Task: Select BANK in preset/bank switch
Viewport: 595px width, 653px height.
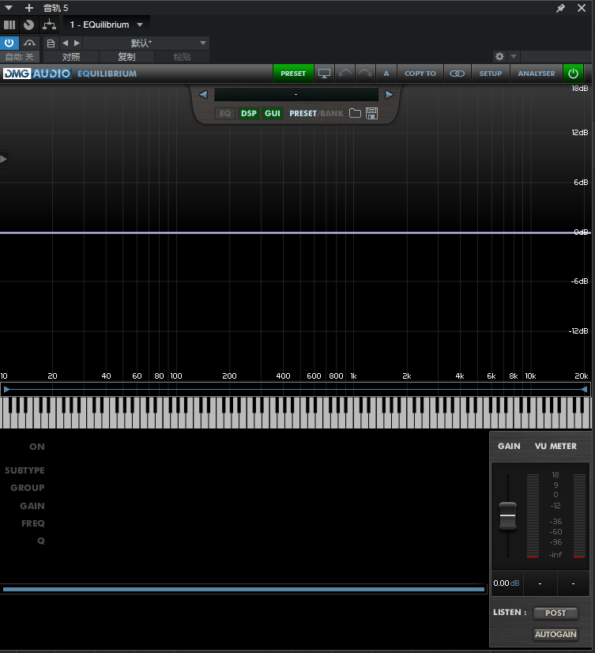Action: tap(332, 113)
